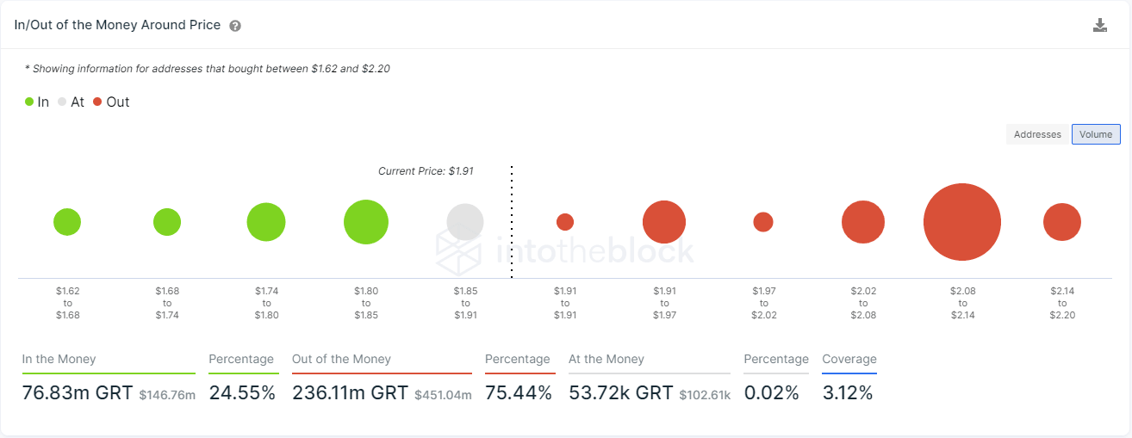Click the red bubble at $2.14-$2.20
This screenshot has height=438, width=1132.
(1062, 222)
